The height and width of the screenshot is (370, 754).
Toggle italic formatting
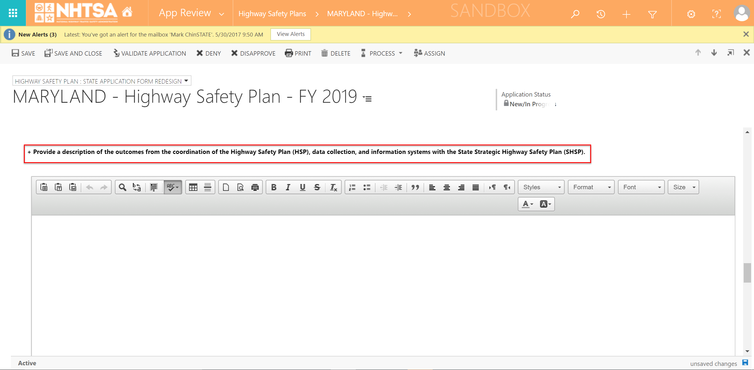(288, 187)
